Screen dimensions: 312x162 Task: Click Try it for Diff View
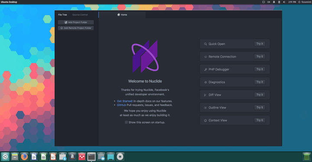coord(260,95)
